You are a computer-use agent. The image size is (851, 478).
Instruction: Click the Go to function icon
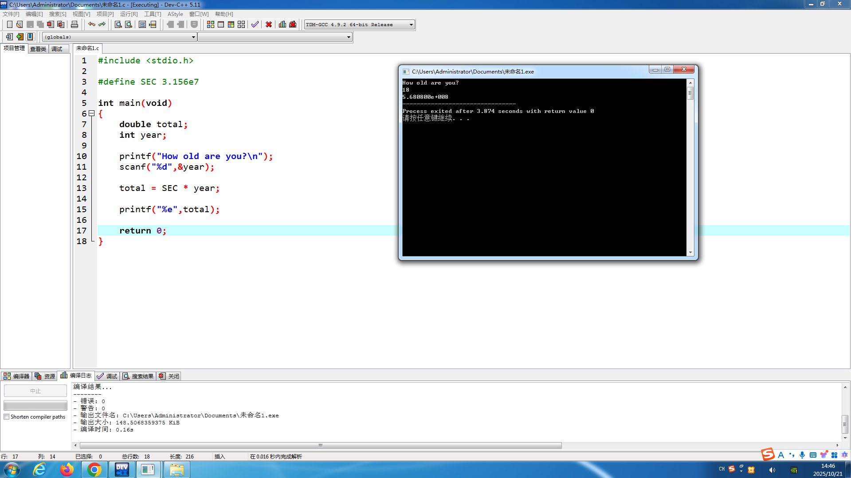coord(142,24)
